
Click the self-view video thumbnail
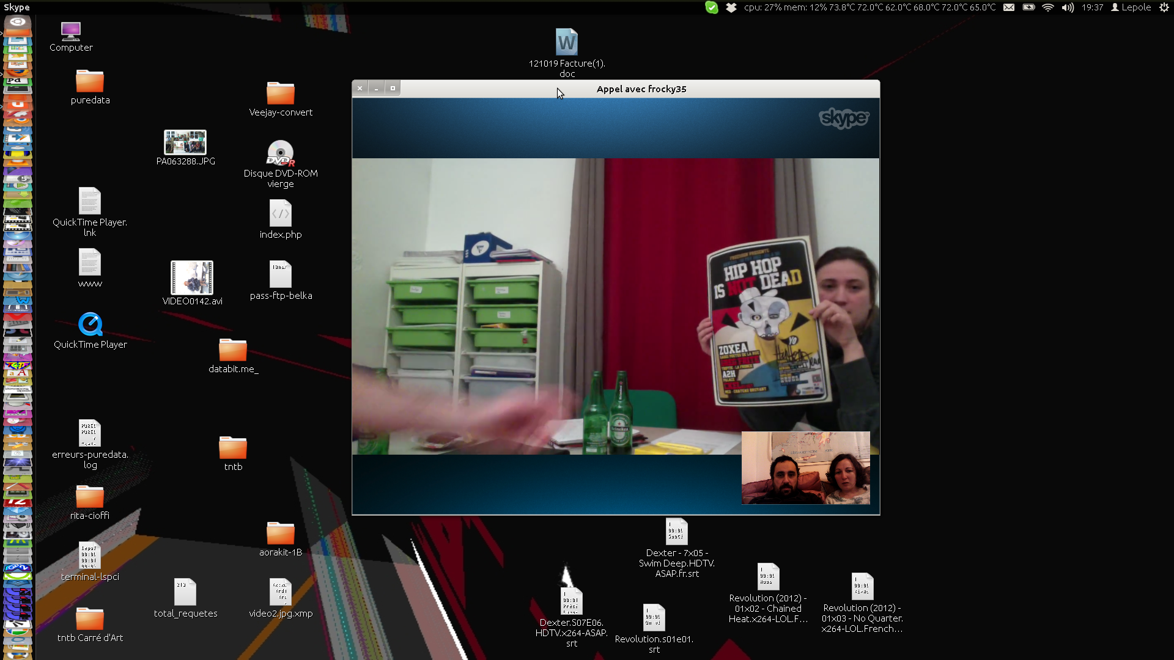(x=805, y=468)
